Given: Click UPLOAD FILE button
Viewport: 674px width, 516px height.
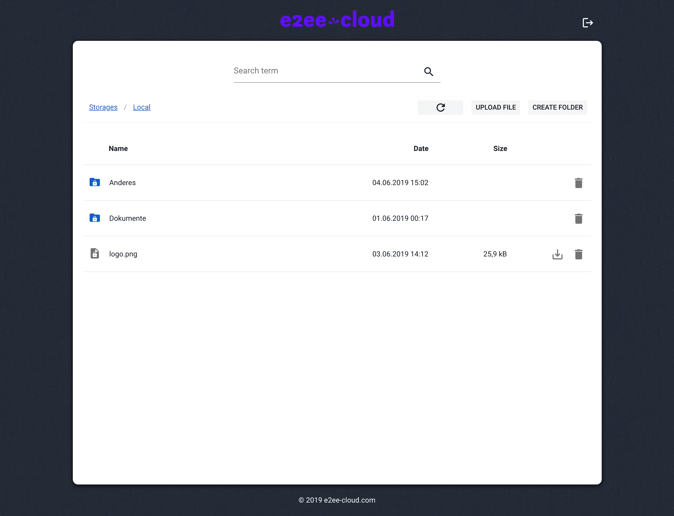Looking at the screenshot, I should coord(495,107).
